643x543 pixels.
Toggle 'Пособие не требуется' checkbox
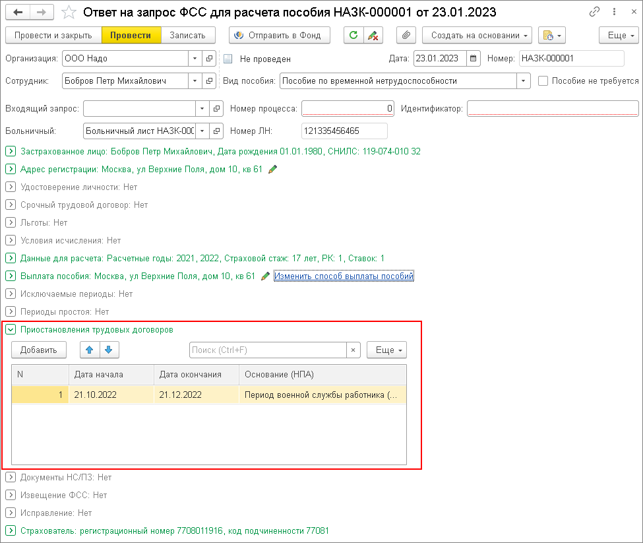coord(543,80)
